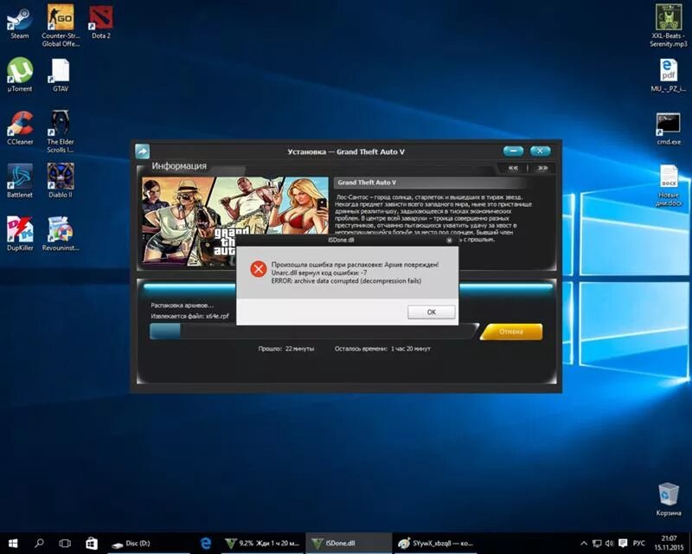
Task: Launch Counter-Strike Global Offensive shortcut
Action: [61, 26]
